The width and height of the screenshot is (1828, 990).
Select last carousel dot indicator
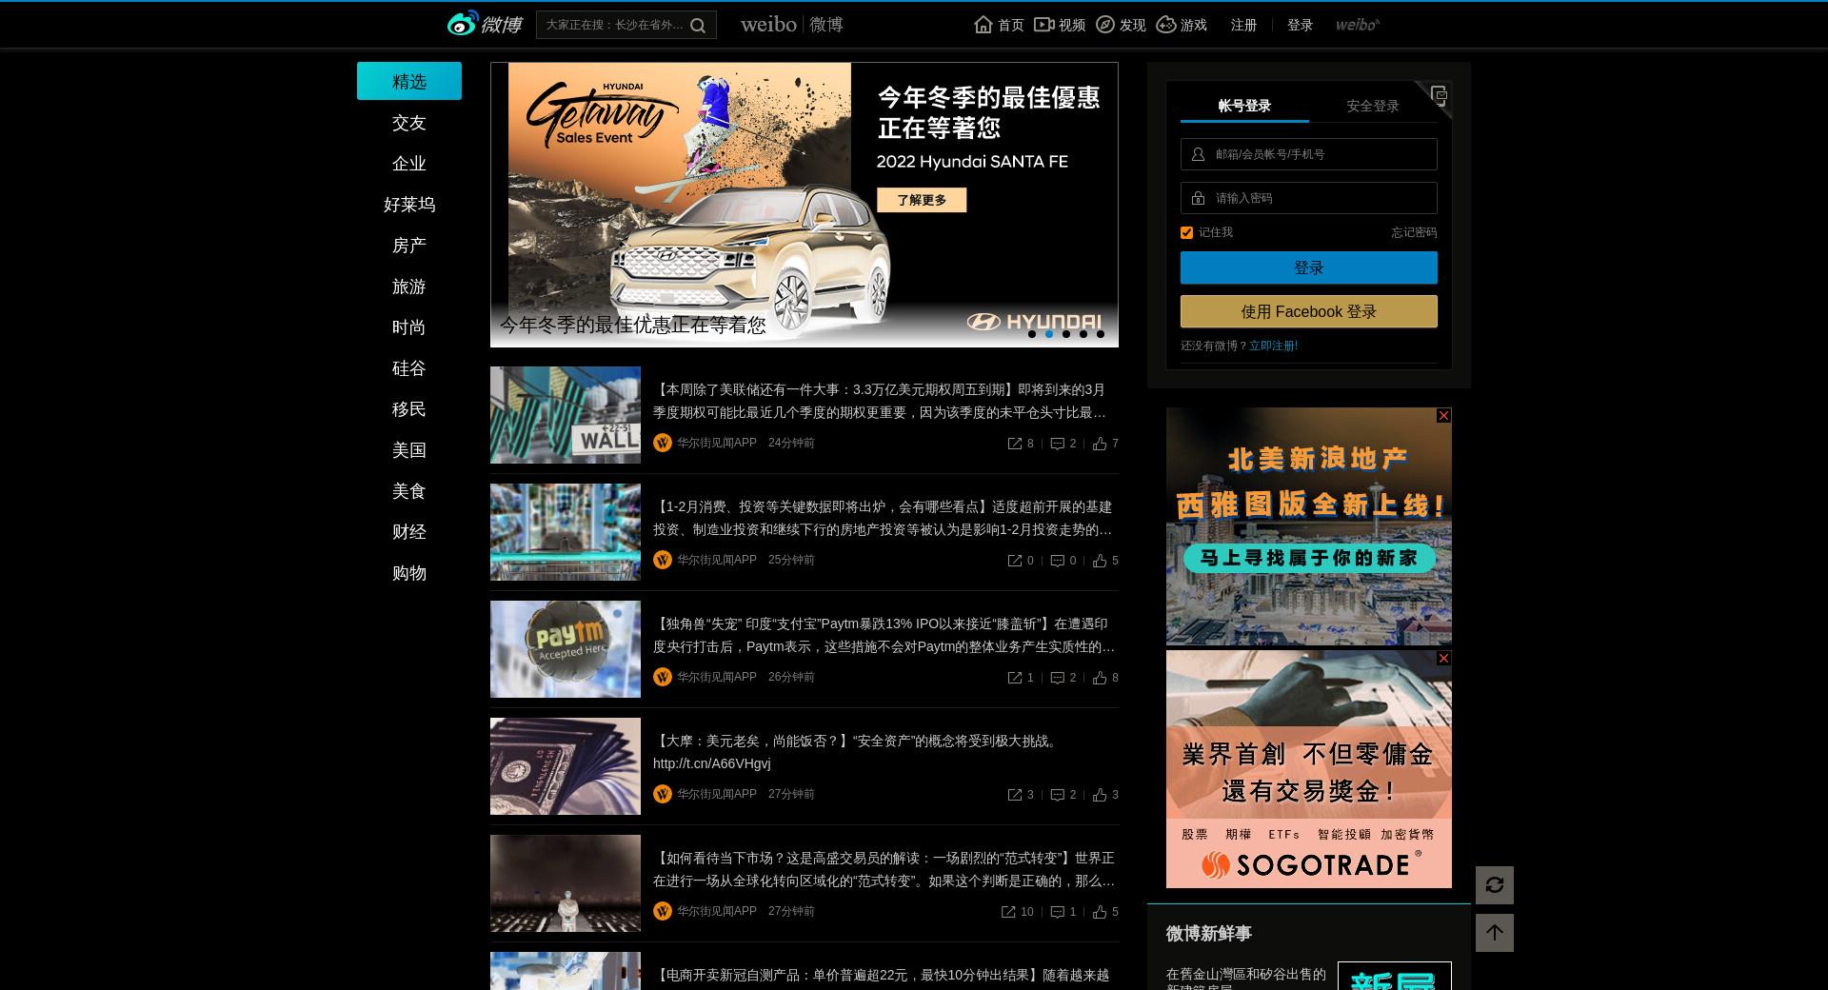(x=1101, y=334)
